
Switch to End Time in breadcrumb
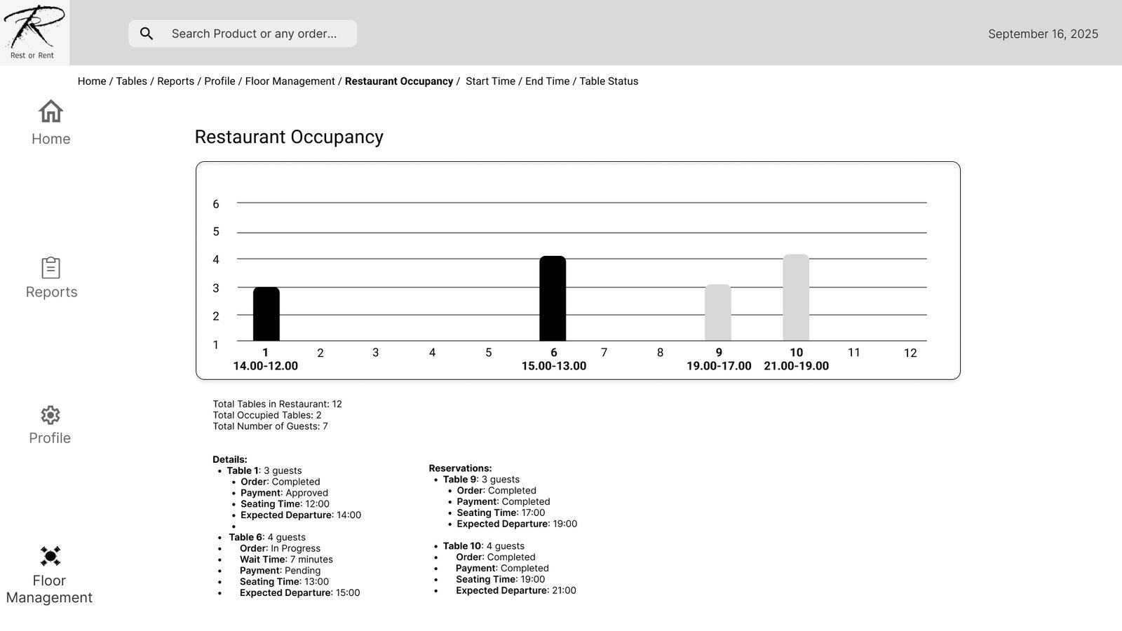click(x=547, y=81)
